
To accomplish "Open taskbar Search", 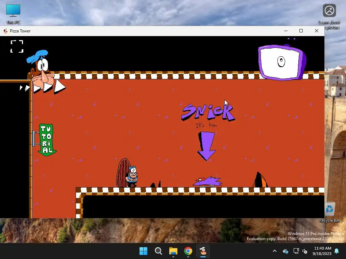I will (158, 251).
